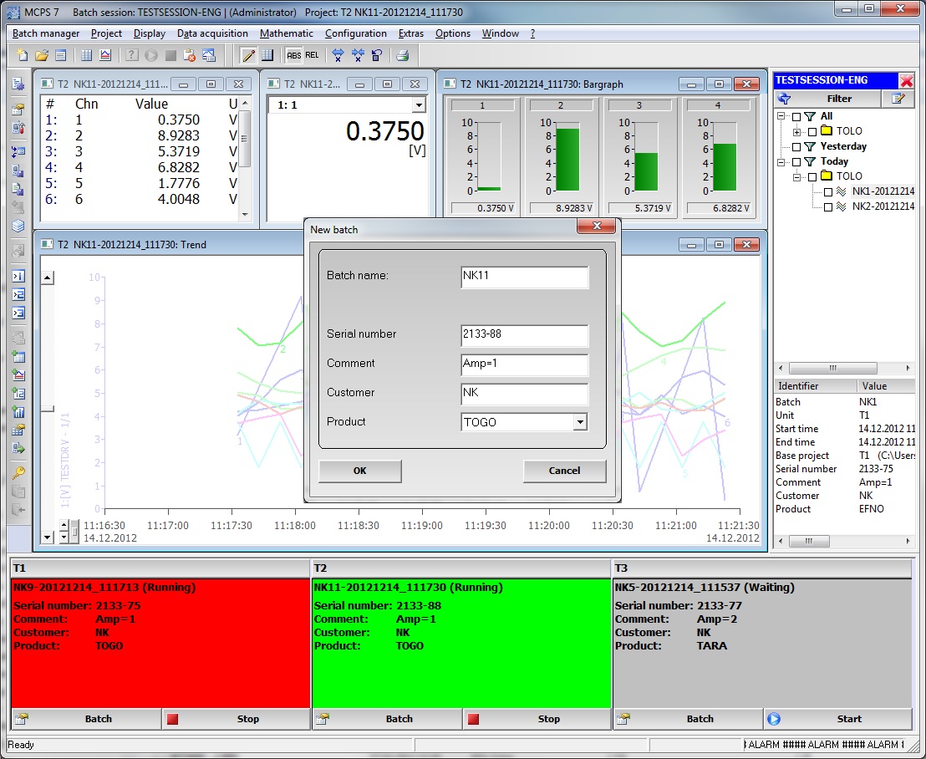
Task: Open the channel selector dropdown showing 1: 1
Action: point(418,105)
